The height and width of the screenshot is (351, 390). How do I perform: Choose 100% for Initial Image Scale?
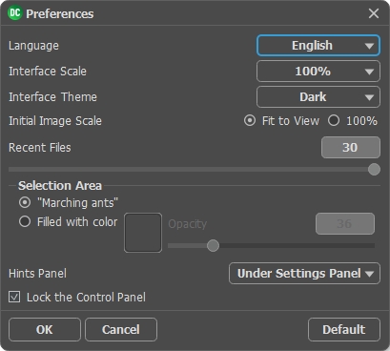coord(334,121)
